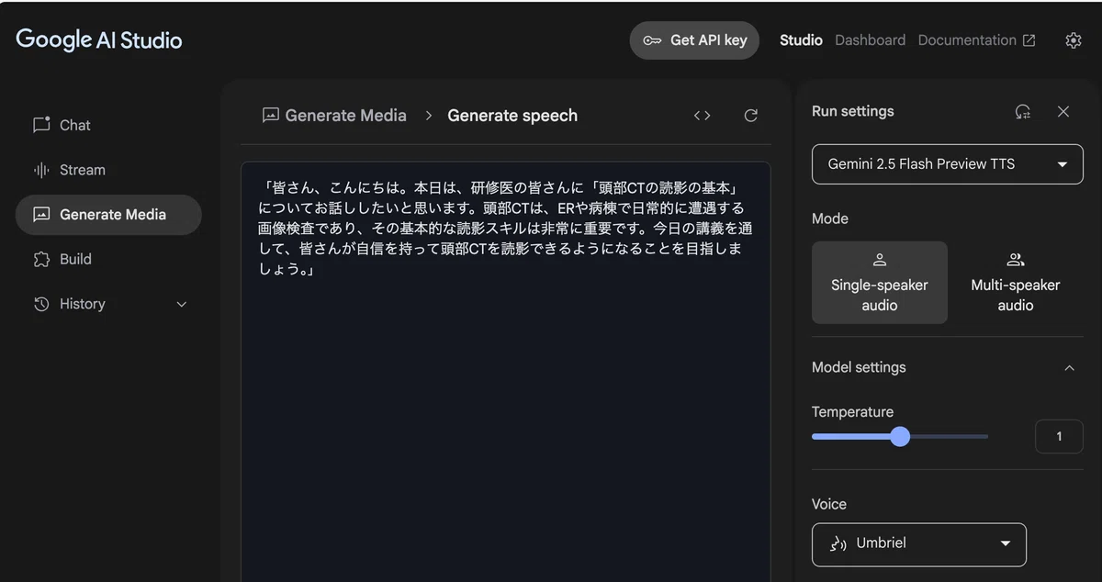This screenshot has height=582, width=1102.
Task: Open Documentation external link
Action: point(976,40)
